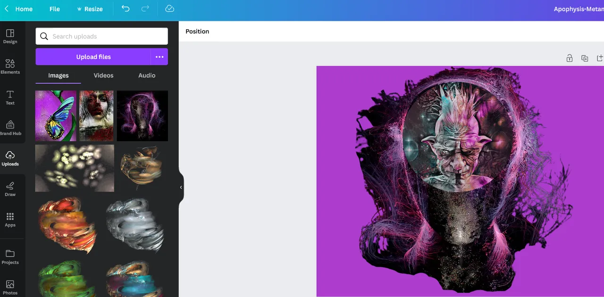Select the butterfly upload thumbnail
This screenshot has height=297, width=604.
(x=56, y=116)
